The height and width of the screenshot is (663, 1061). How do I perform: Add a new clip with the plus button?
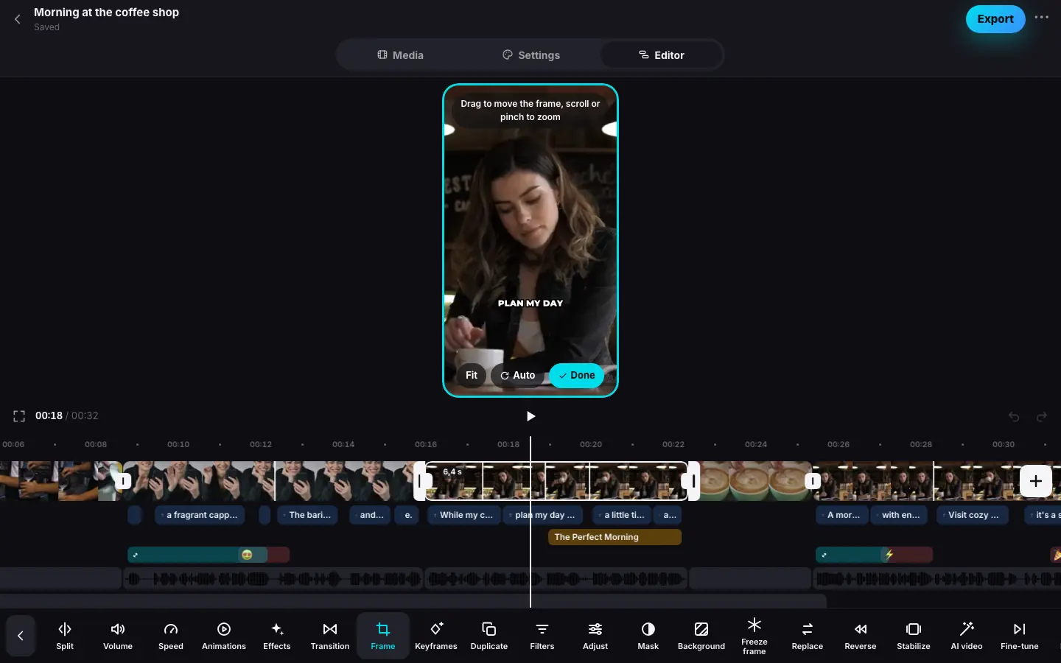tap(1035, 481)
